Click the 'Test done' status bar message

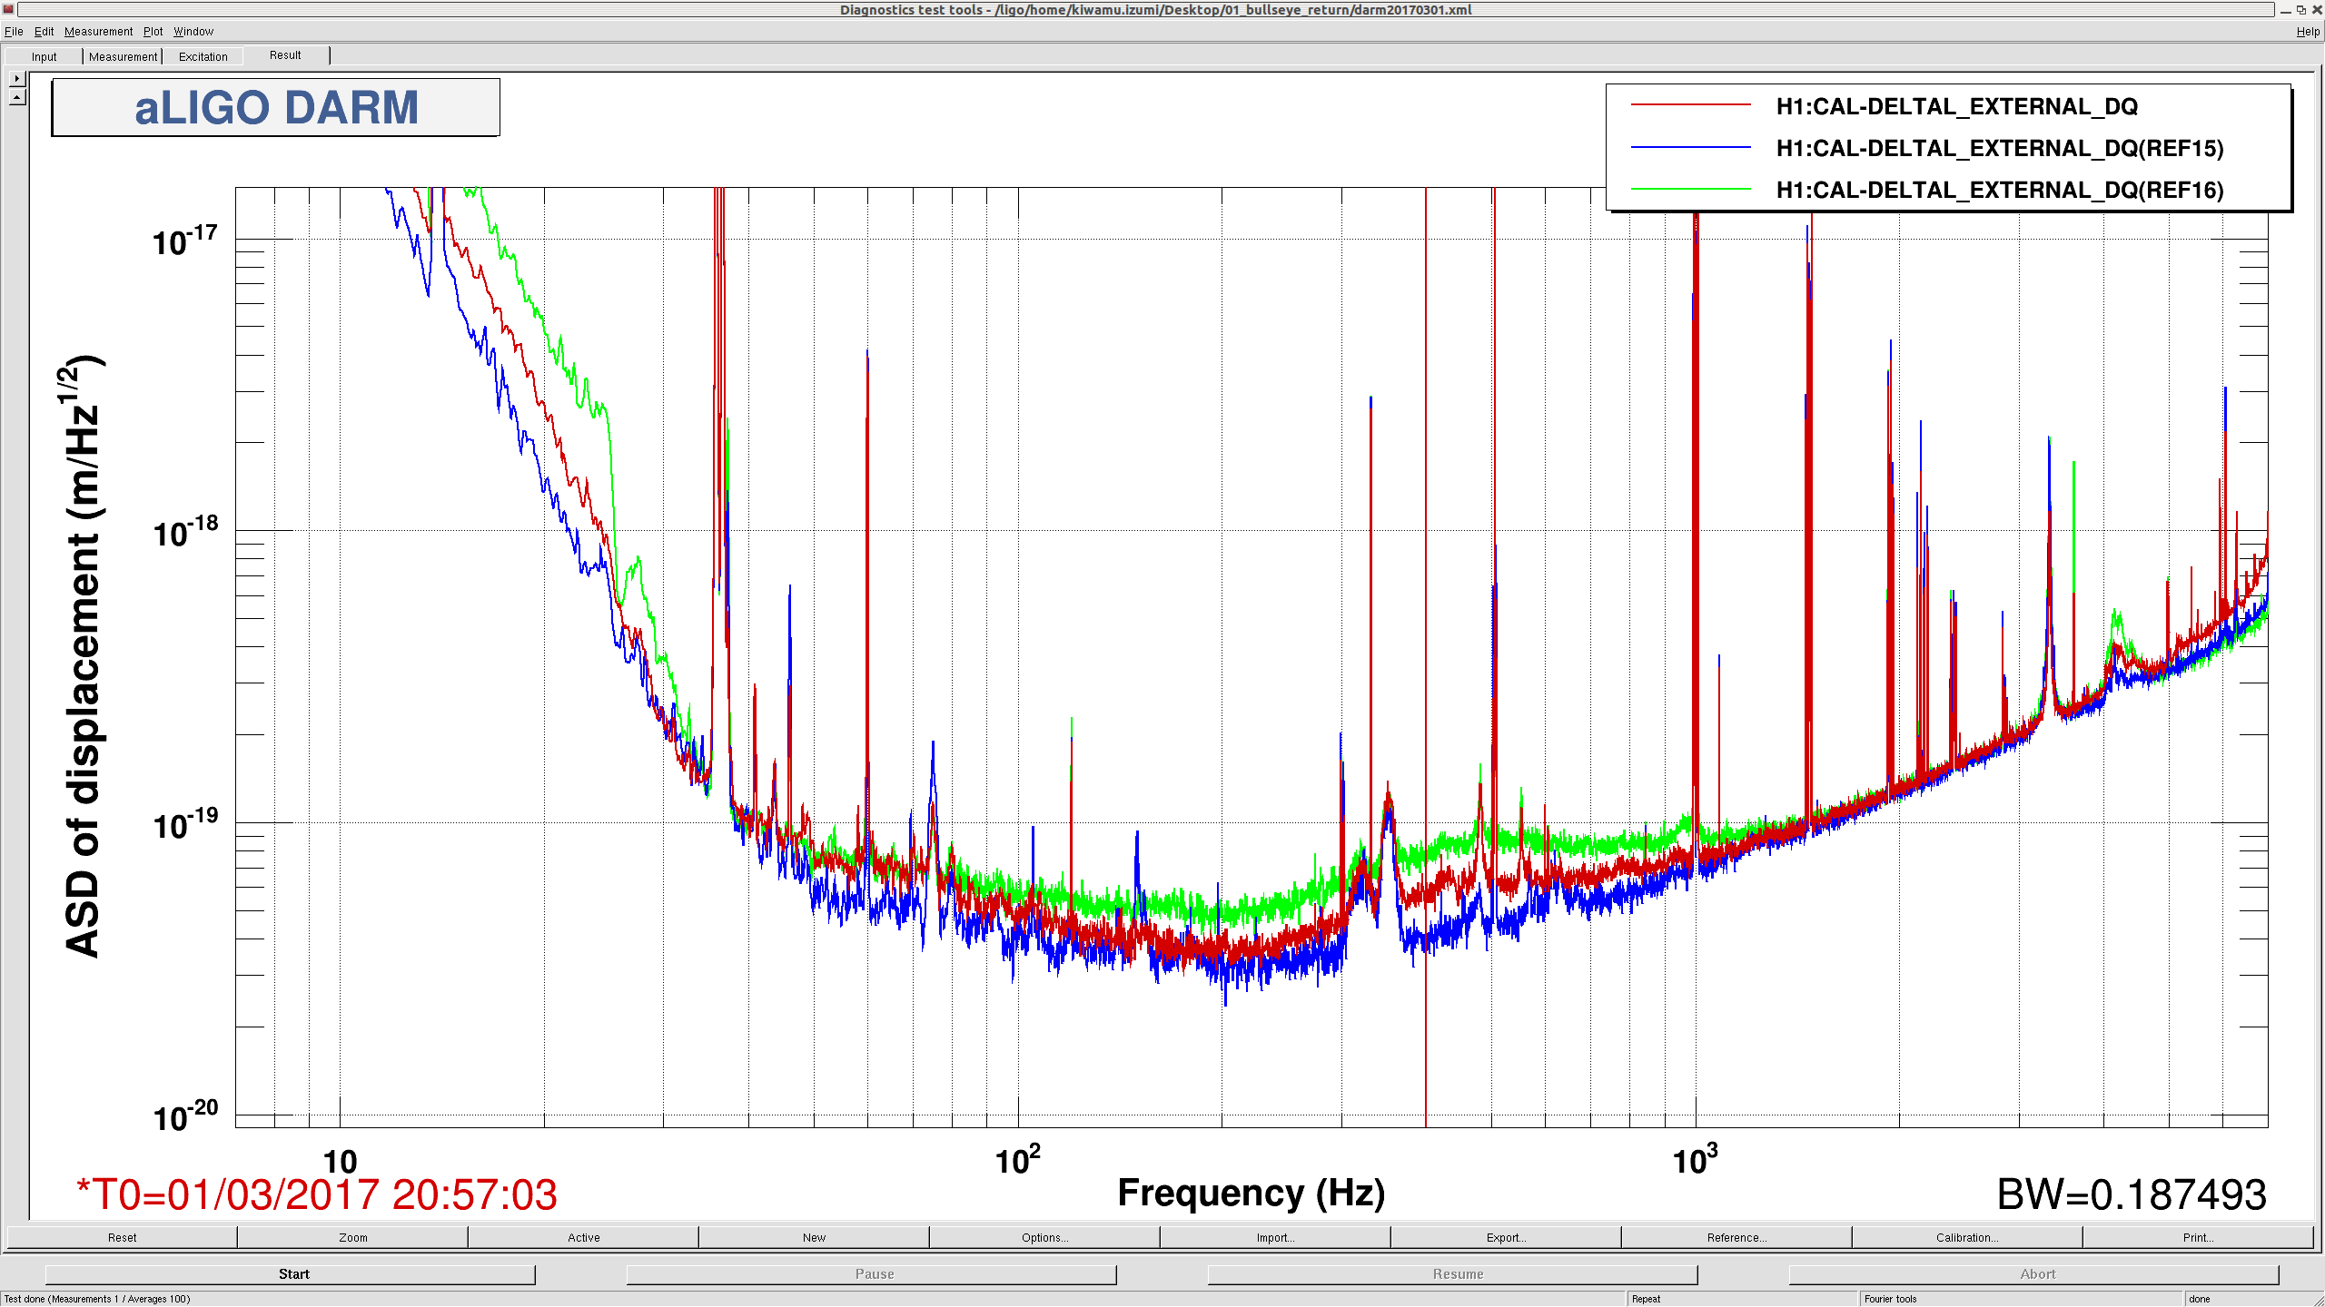coord(97,1299)
